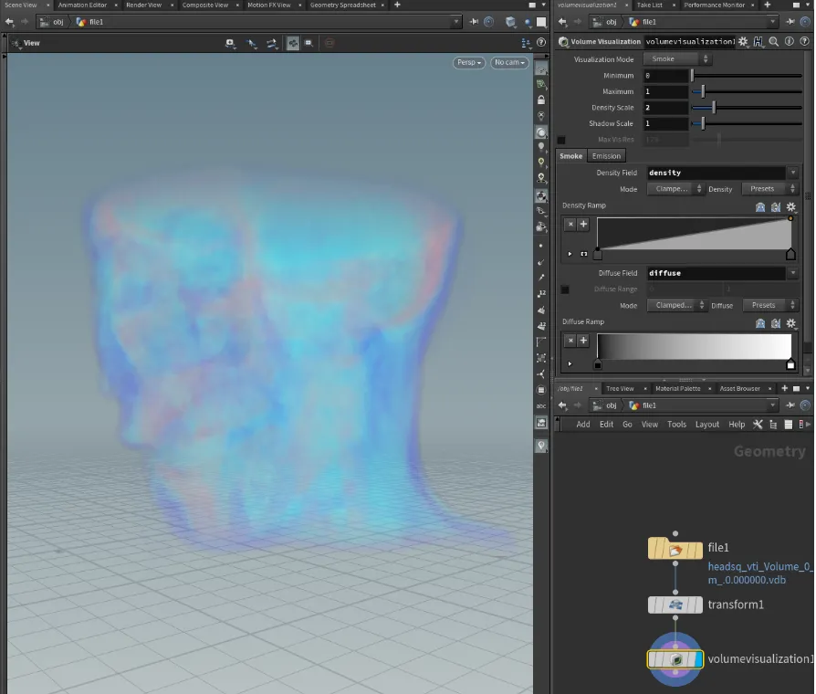Click the file1 node icon in network
The image size is (816, 694).
675,550
